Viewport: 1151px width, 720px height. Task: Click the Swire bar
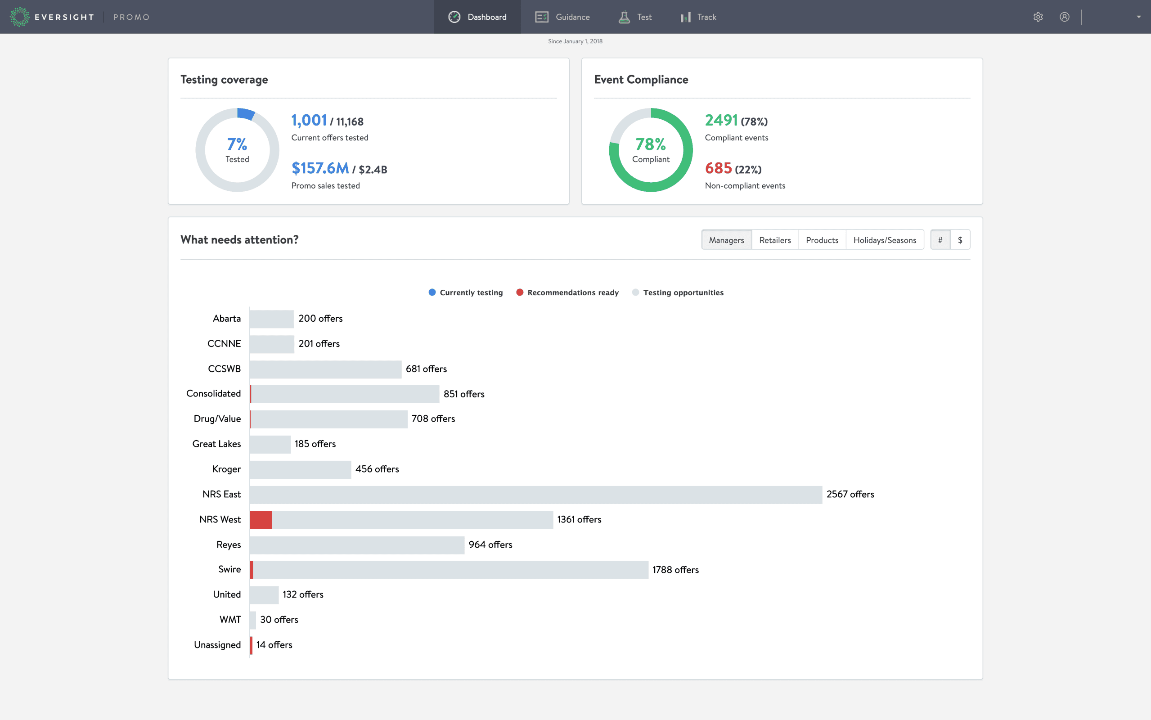pos(449,570)
